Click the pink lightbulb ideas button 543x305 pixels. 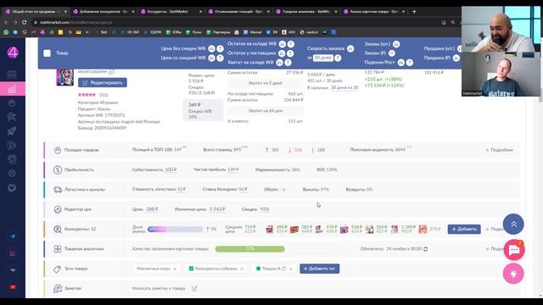(x=513, y=273)
